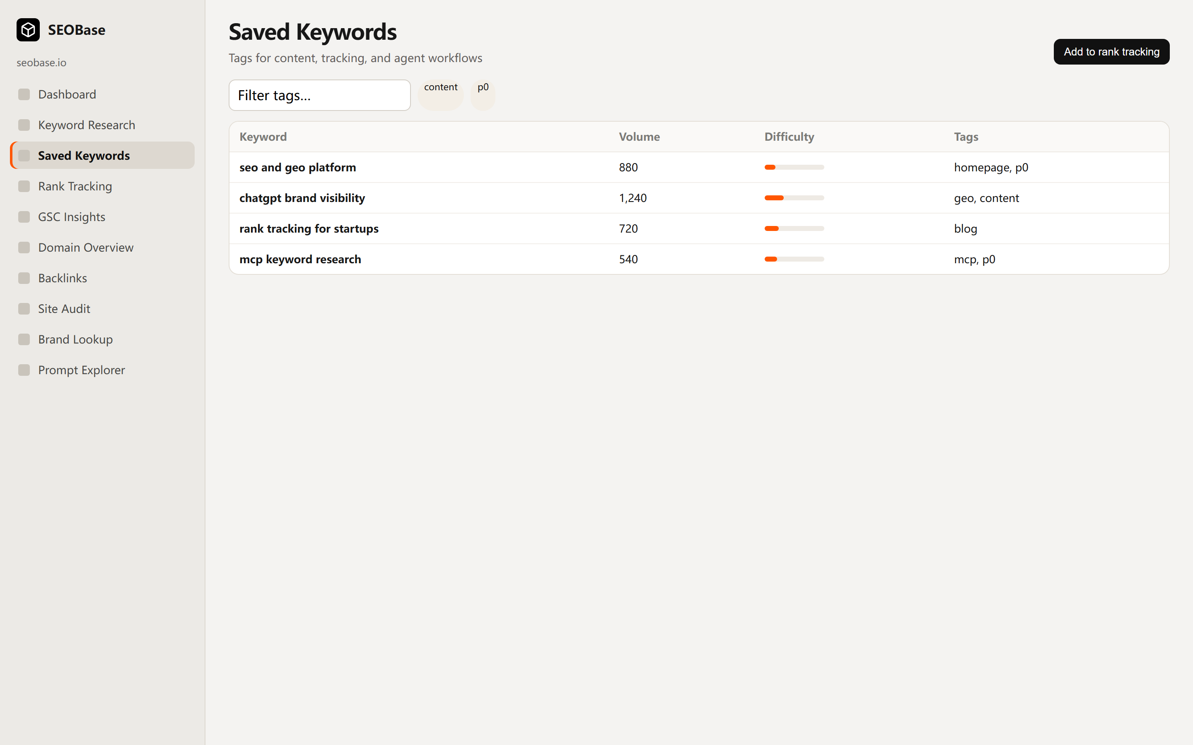Click the Difficulty column header
This screenshot has width=1193, height=745.
tap(789, 137)
